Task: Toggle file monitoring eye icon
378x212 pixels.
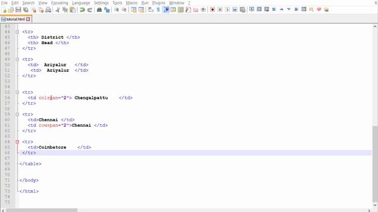Action: click(x=203, y=10)
